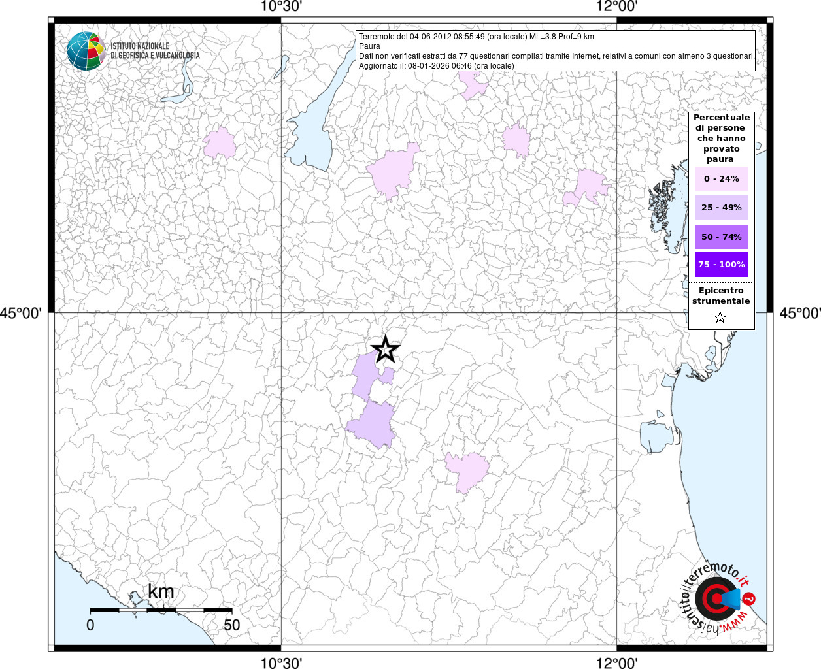The image size is (821, 669).
Task: Click the legend's epicentro strumentale star symbol
Action: (x=720, y=318)
